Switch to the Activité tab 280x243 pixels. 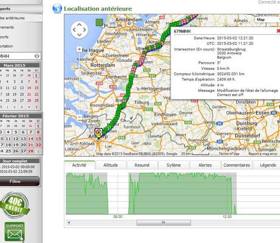(79, 165)
